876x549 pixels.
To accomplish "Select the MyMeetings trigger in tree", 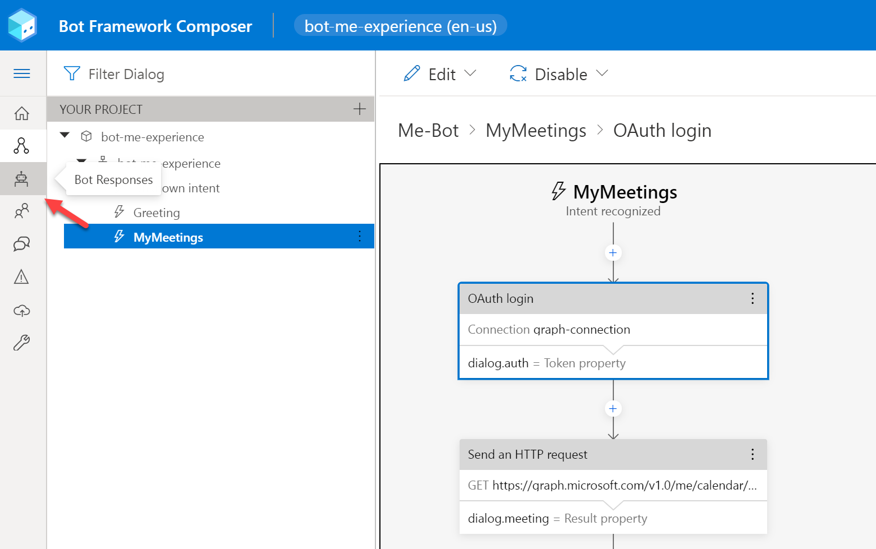I will pyautogui.click(x=219, y=237).
